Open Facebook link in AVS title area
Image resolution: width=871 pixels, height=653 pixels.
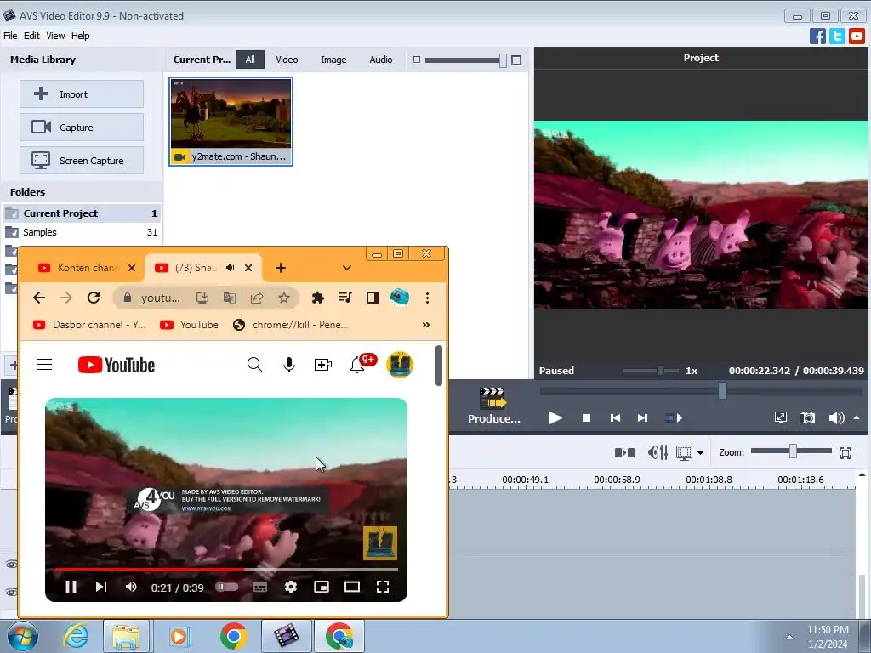817,36
